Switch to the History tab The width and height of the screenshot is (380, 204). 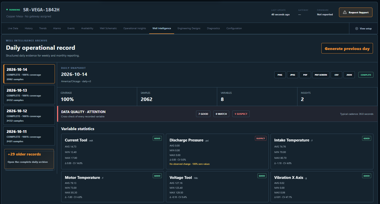pos(29,28)
